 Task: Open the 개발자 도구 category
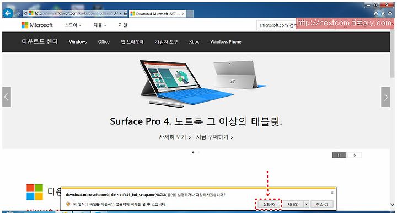(167, 42)
